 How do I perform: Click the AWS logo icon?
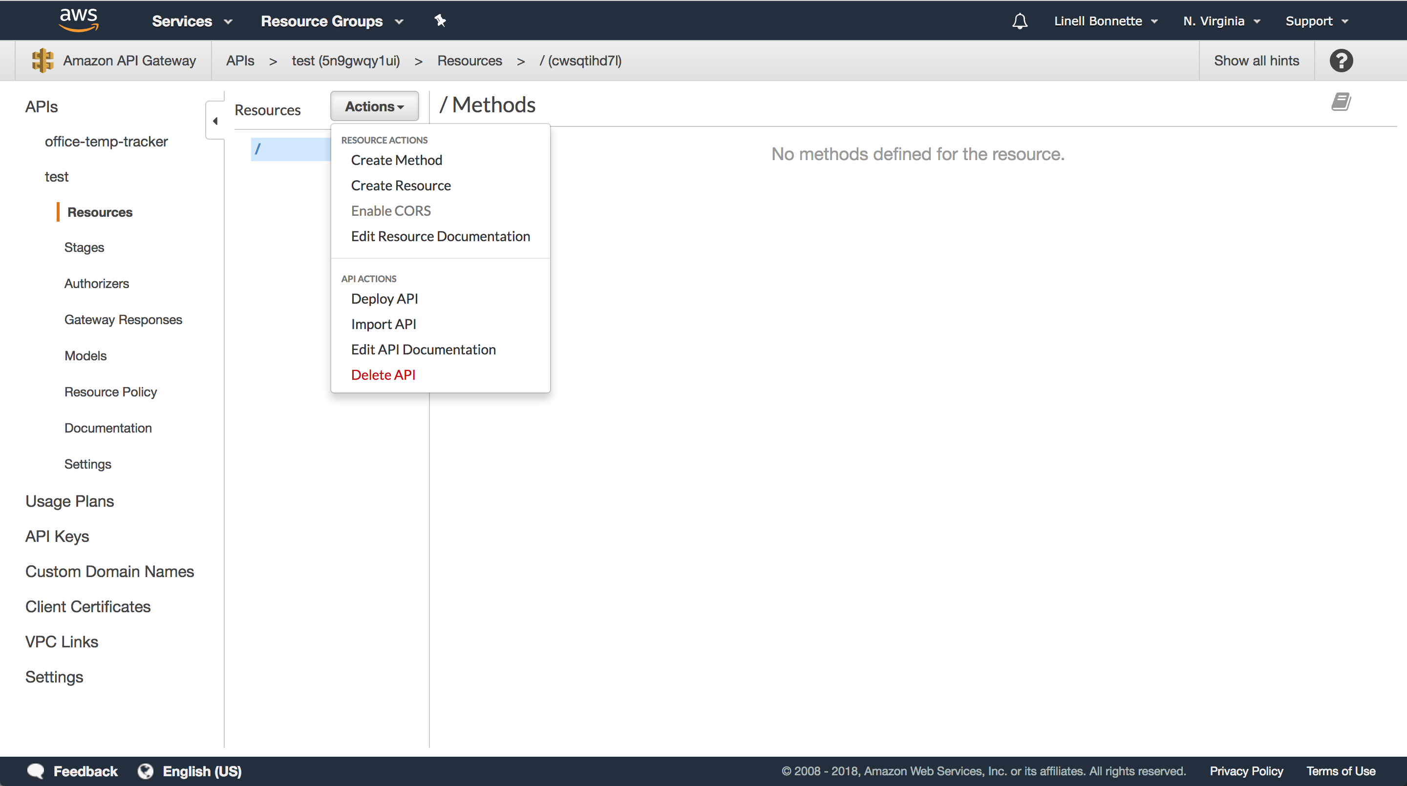77,20
